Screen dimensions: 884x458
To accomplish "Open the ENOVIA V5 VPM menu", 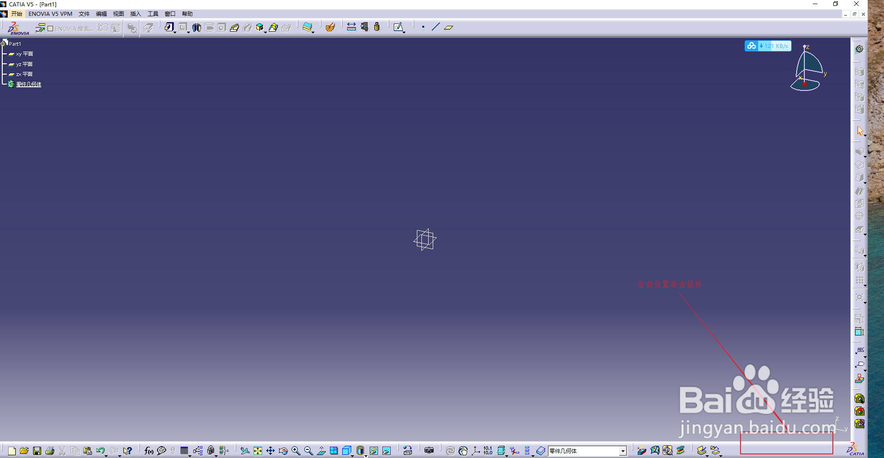I will click(50, 14).
